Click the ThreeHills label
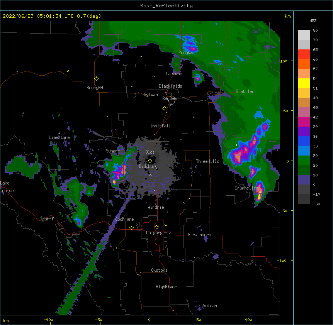Viewport: 333px width, 325px height. pyautogui.click(x=207, y=161)
